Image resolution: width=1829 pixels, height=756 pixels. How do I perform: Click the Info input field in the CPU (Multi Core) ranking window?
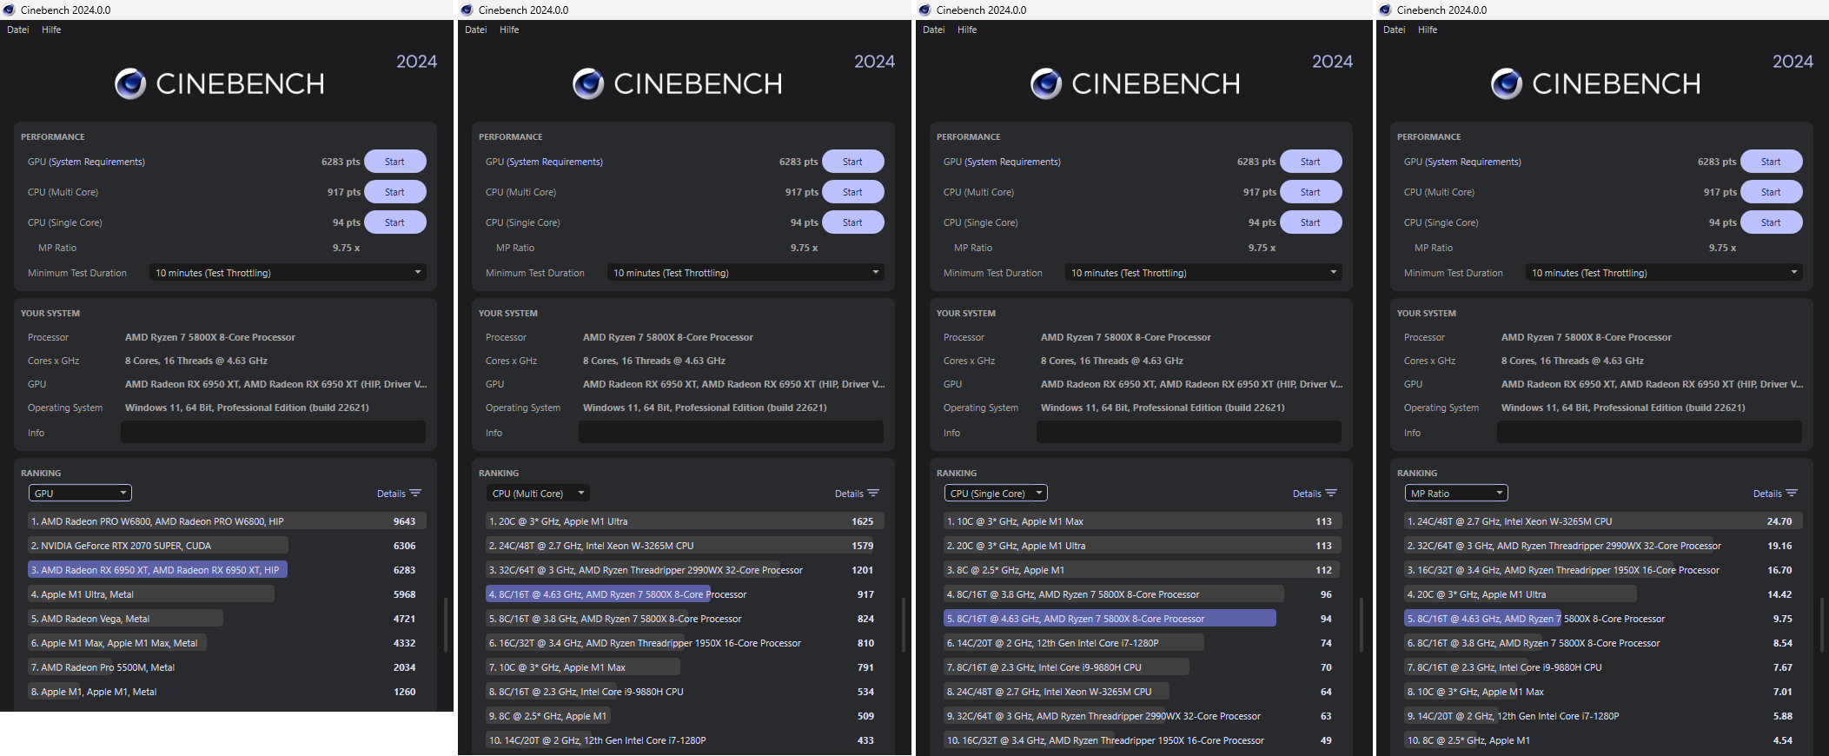click(731, 432)
